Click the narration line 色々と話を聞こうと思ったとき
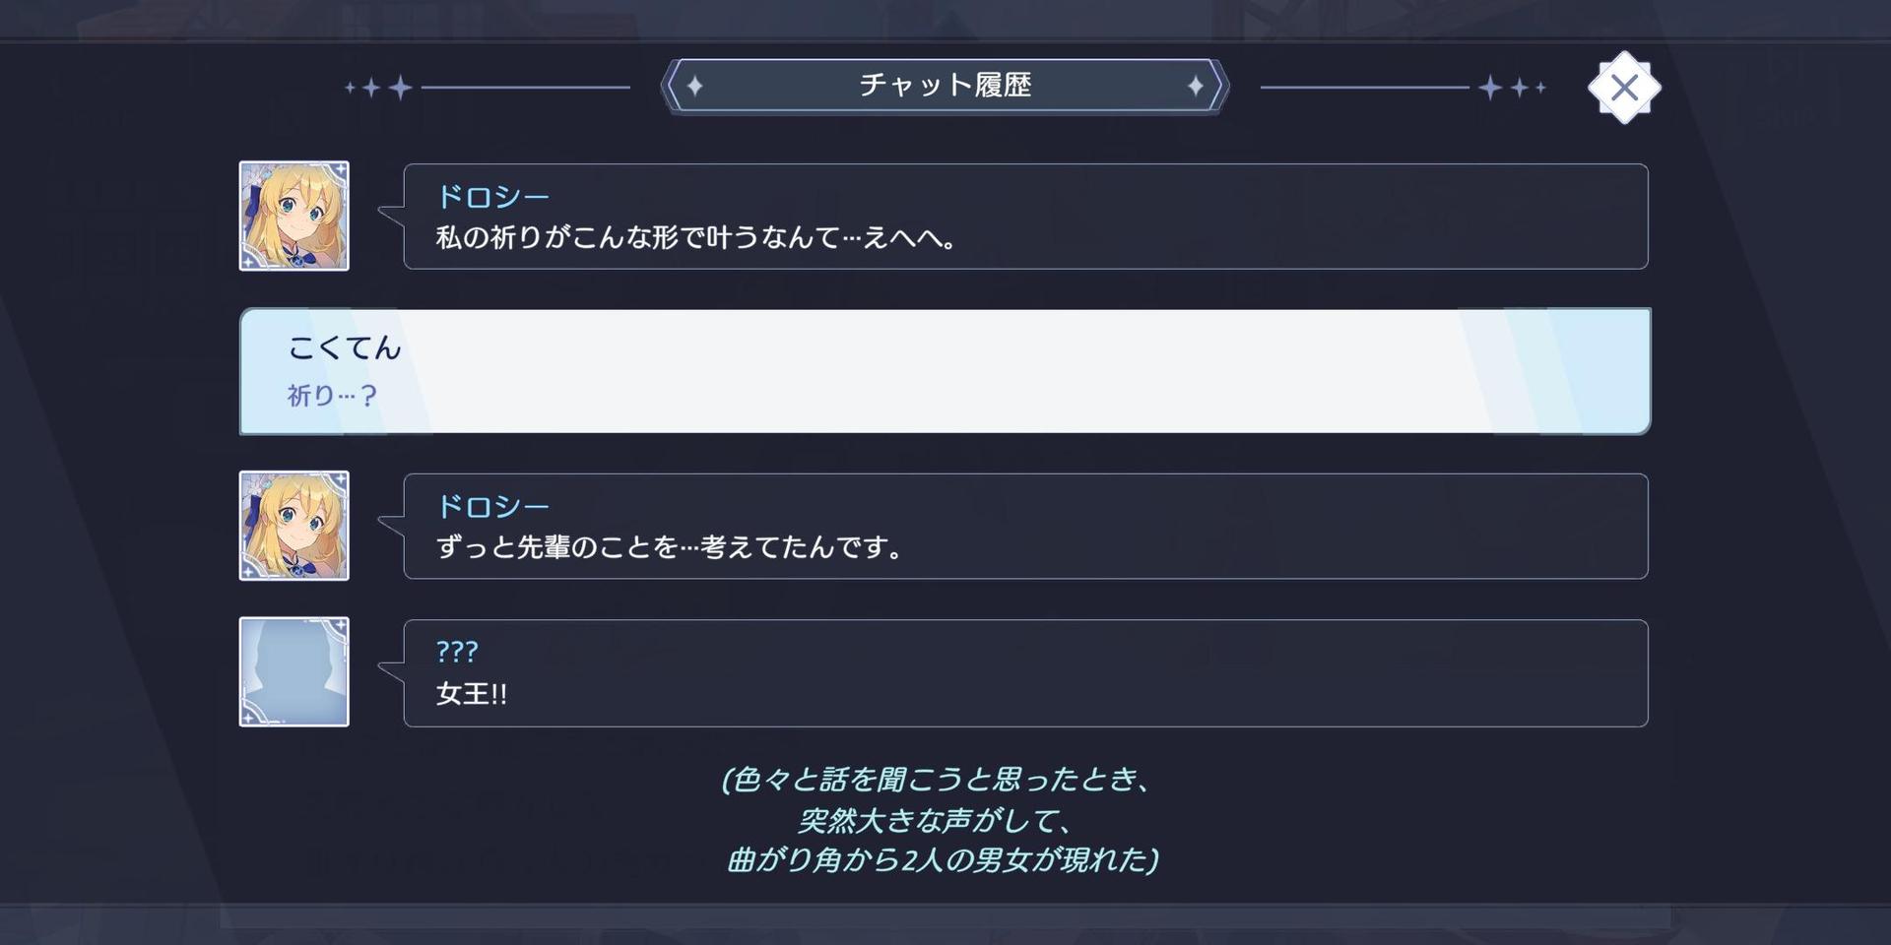This screenshot has width=1891, height=945. pos(937,781)
